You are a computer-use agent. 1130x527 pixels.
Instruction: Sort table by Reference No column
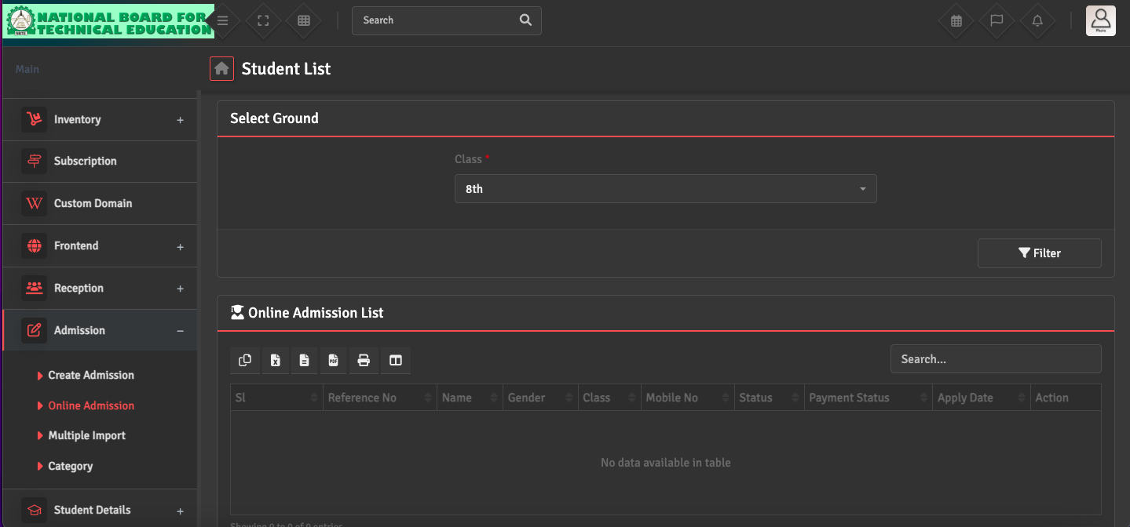pyautogui.click(x=378, y=398)
